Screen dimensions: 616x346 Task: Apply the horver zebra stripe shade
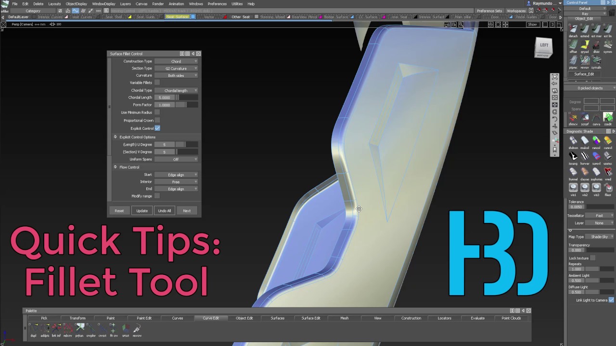pos(585,157)
